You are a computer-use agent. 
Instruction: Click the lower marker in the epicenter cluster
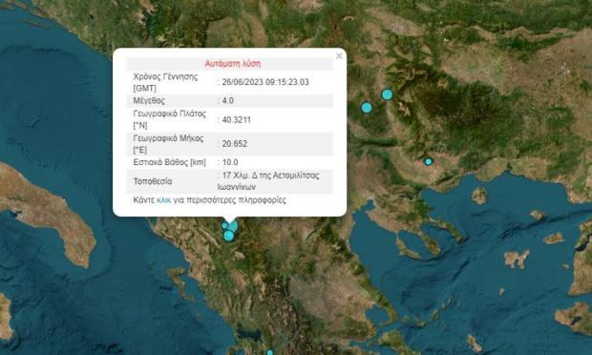tap(229, 236)
